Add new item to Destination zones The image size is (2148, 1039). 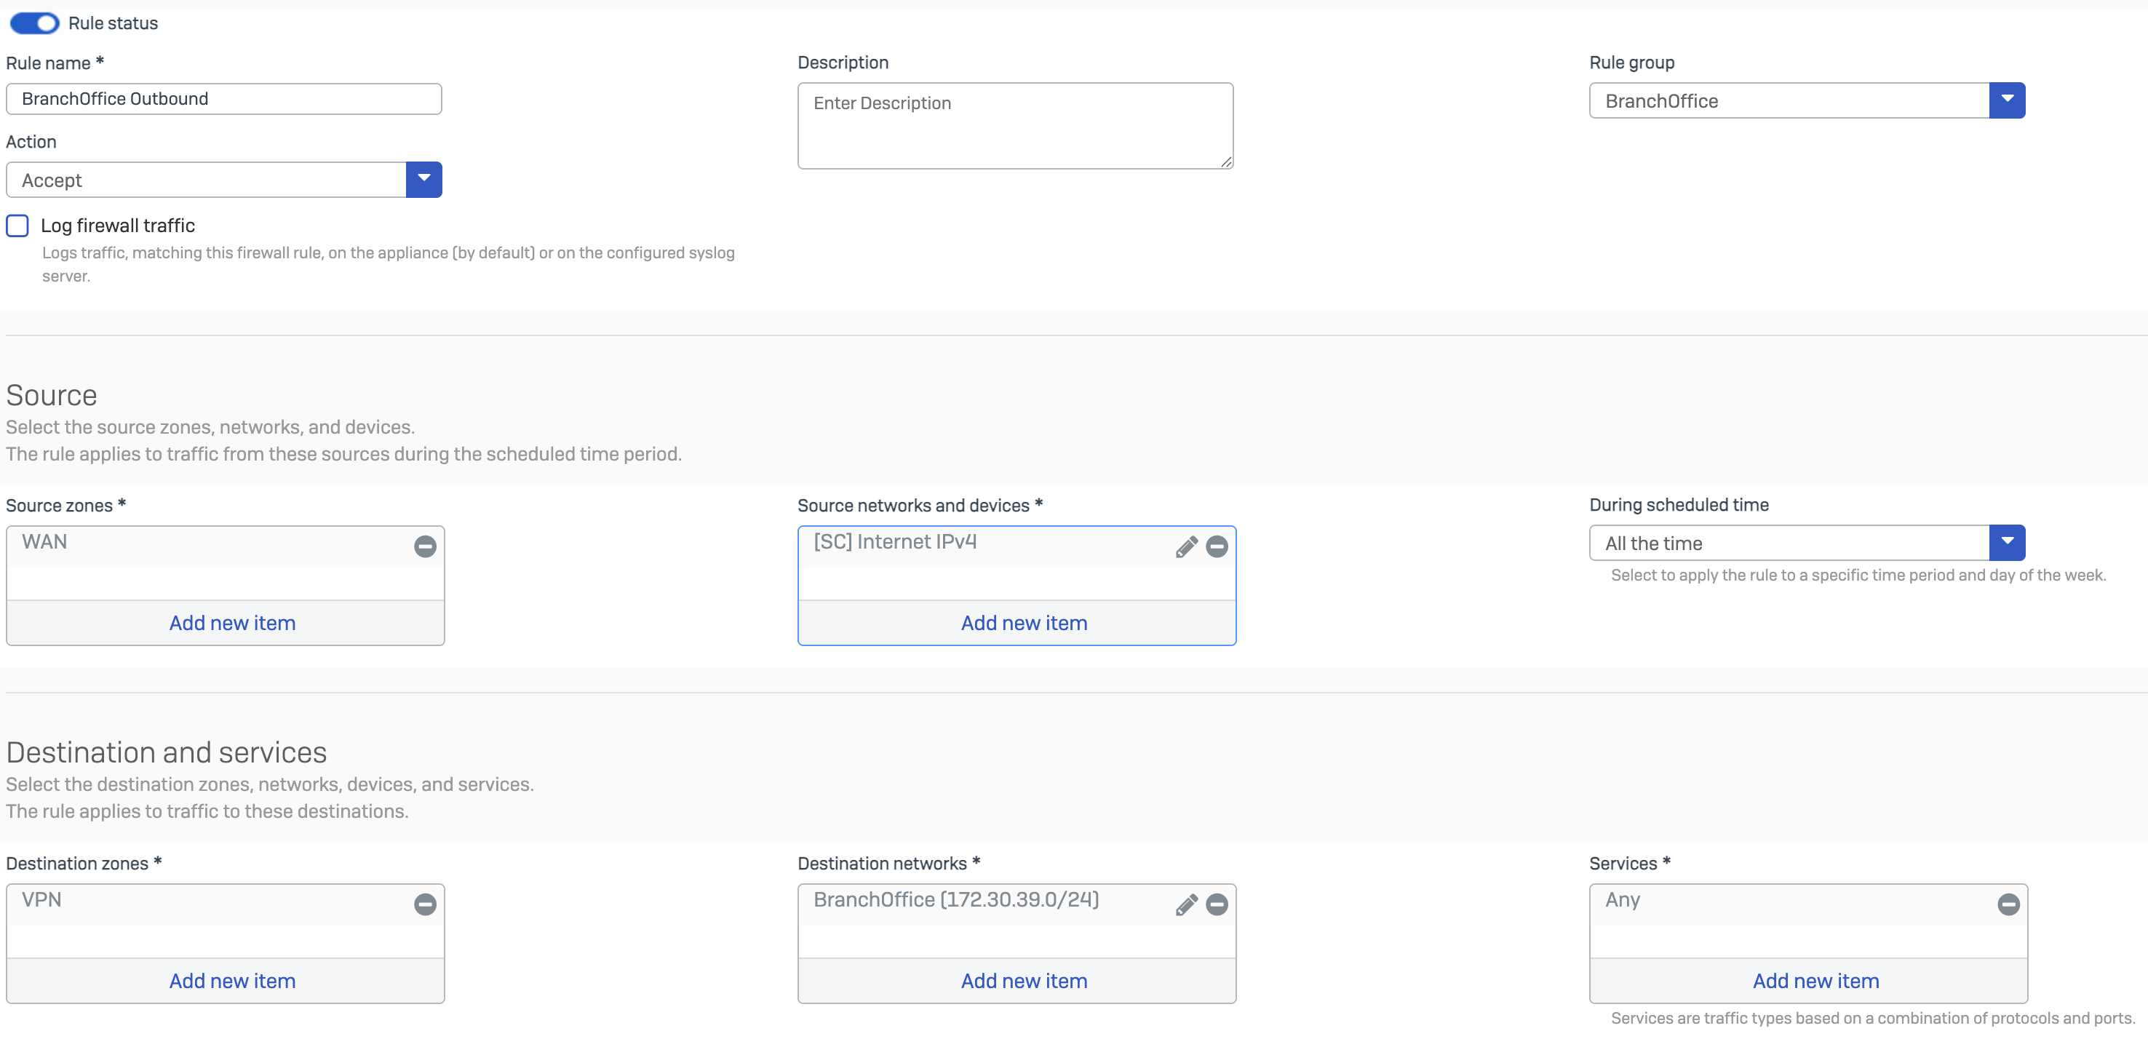(232, 981)
